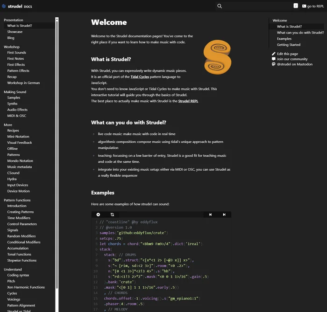Click the Mastodon icon
The height and width of the screenshot is (312, 327).
pos(273,64)
